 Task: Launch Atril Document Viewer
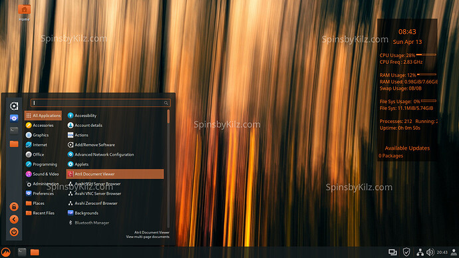[x=115, y=174]
